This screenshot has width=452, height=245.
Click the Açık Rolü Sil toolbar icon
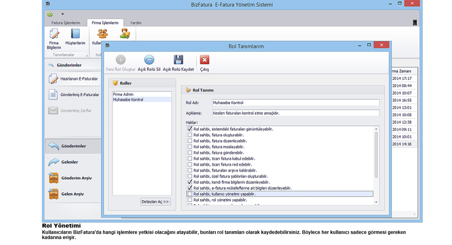click(x=149, y=61)
